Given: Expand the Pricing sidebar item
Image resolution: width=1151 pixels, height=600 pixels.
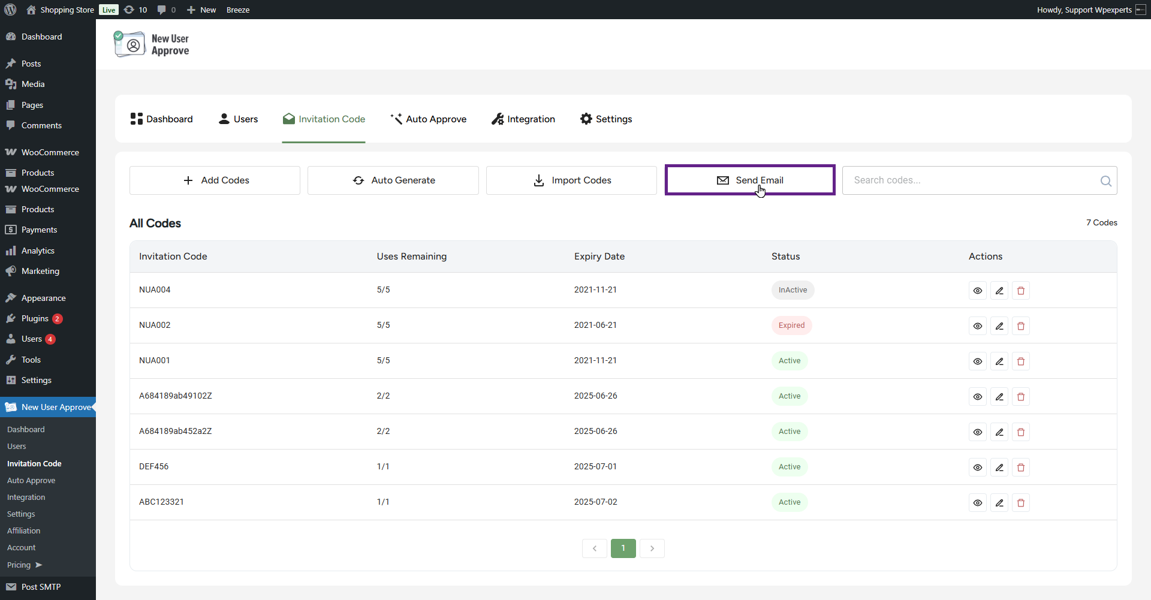Looking at the screenshot, I should (24, 565).
